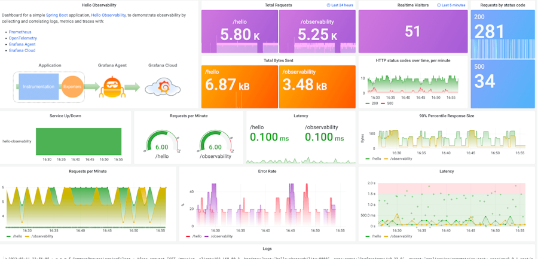Viewport: 538px width, 259px height.
Task: Click the orange Exporters circle in the diagram
Action: tap(72, 87)
